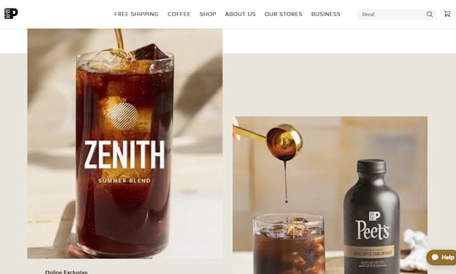Click the Zenith Summer Blend banner image
Image resolution: width=456 pixels, height=274 pixels.
(125, 143)
